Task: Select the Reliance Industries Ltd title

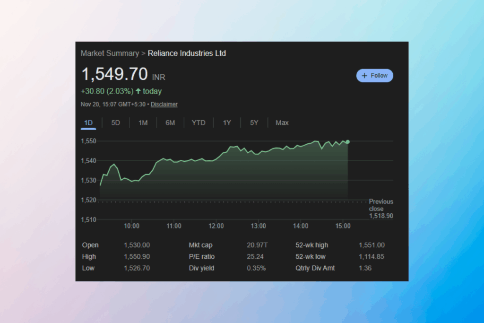Action: [x=187, y=53]
